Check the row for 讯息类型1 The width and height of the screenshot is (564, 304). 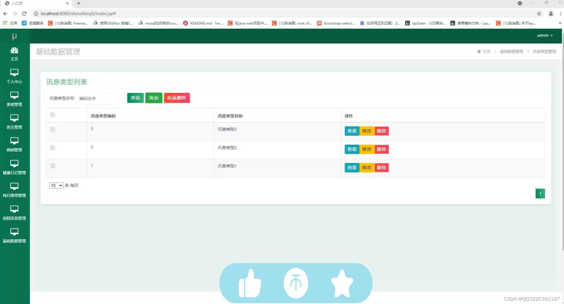pos(53,166)
